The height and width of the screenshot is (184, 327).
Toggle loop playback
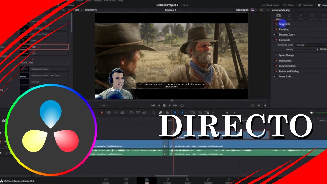tap(182, 105)
